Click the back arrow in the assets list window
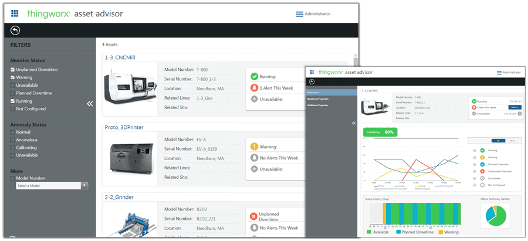 (15, 30)
